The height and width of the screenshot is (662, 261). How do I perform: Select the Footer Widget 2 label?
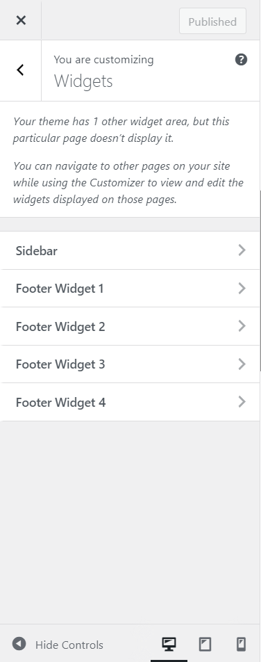[60, 326]
